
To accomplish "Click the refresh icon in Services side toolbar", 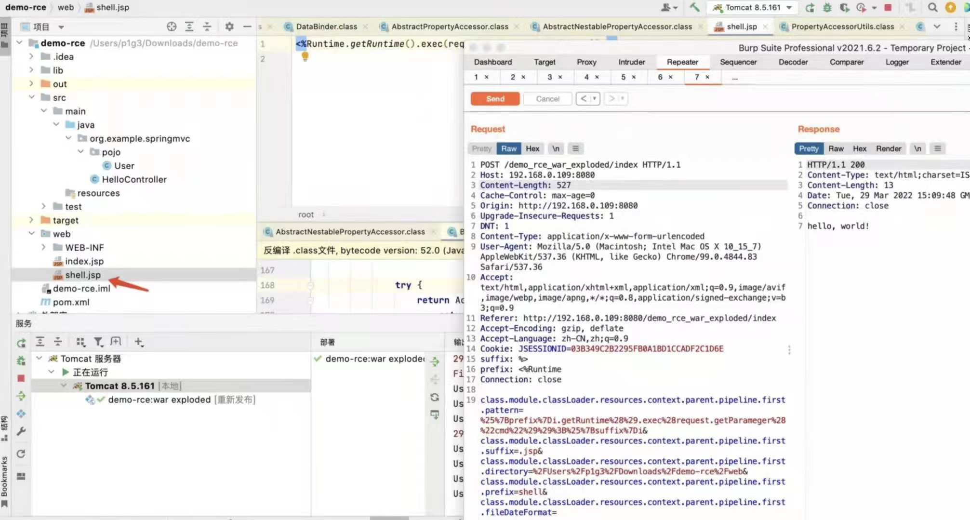I will pyautogui.click(x=21, y=453).
